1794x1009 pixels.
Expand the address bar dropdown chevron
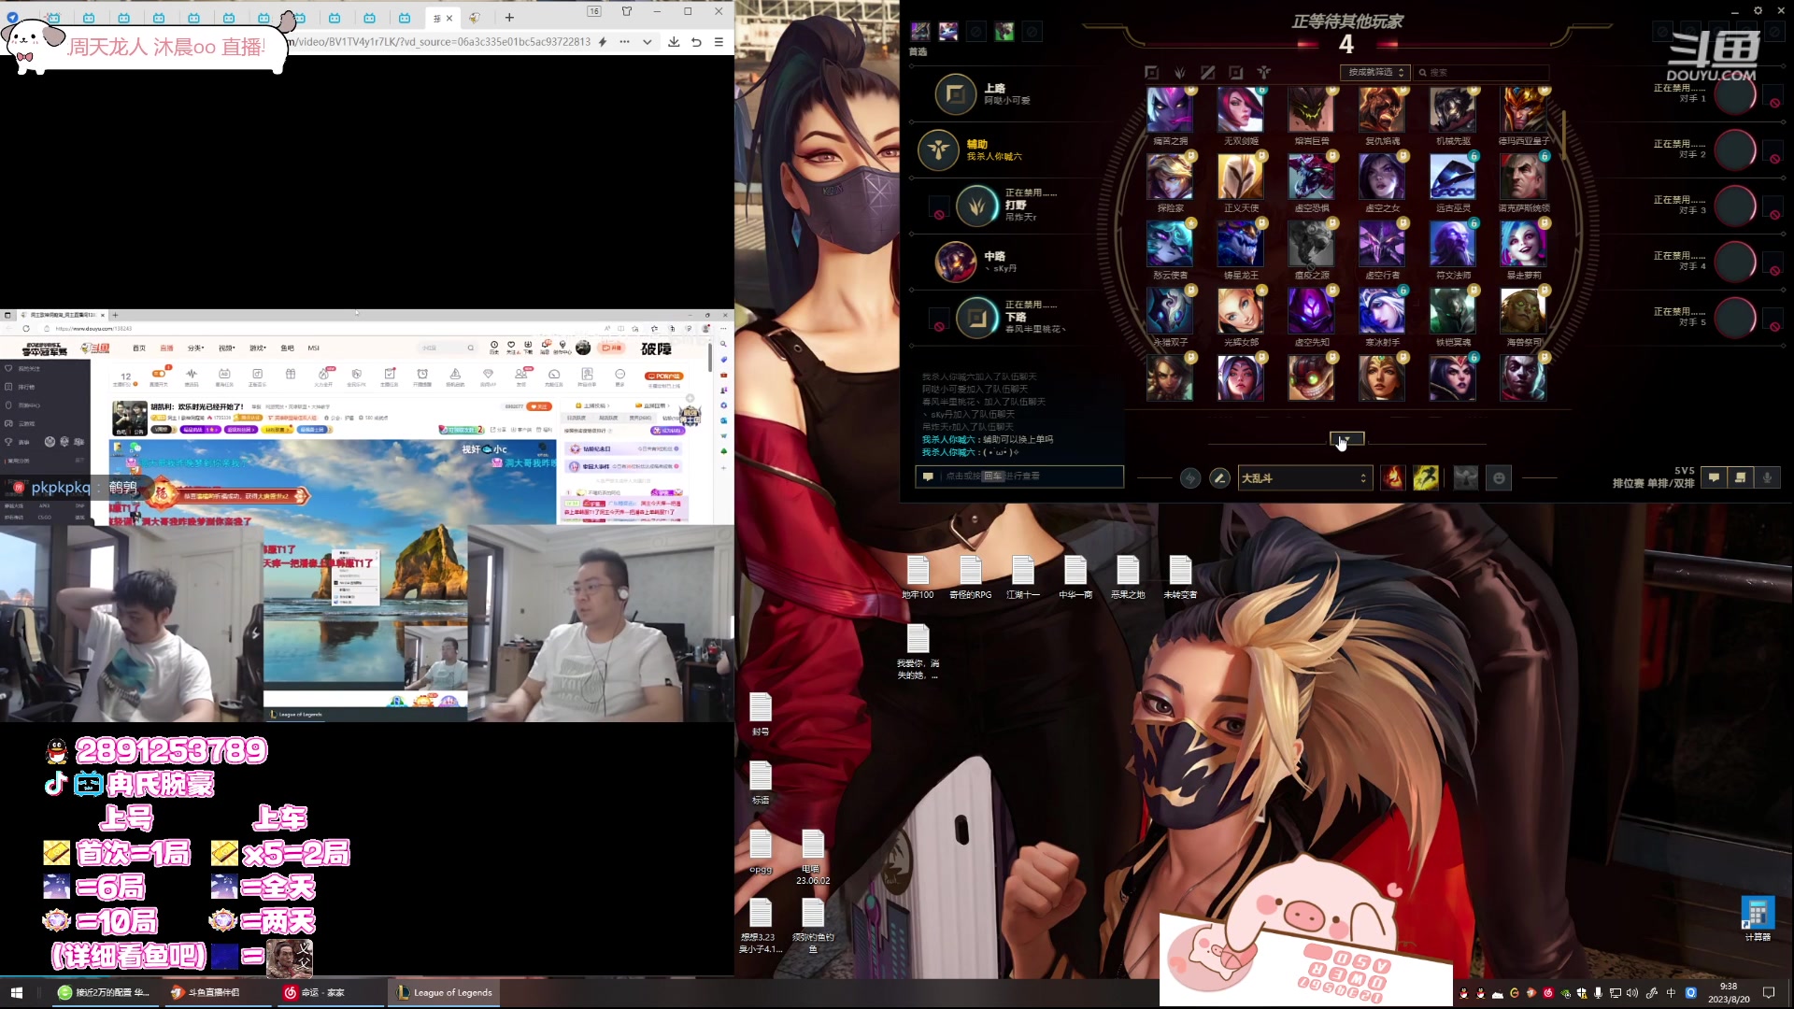(x=647, y=42)
